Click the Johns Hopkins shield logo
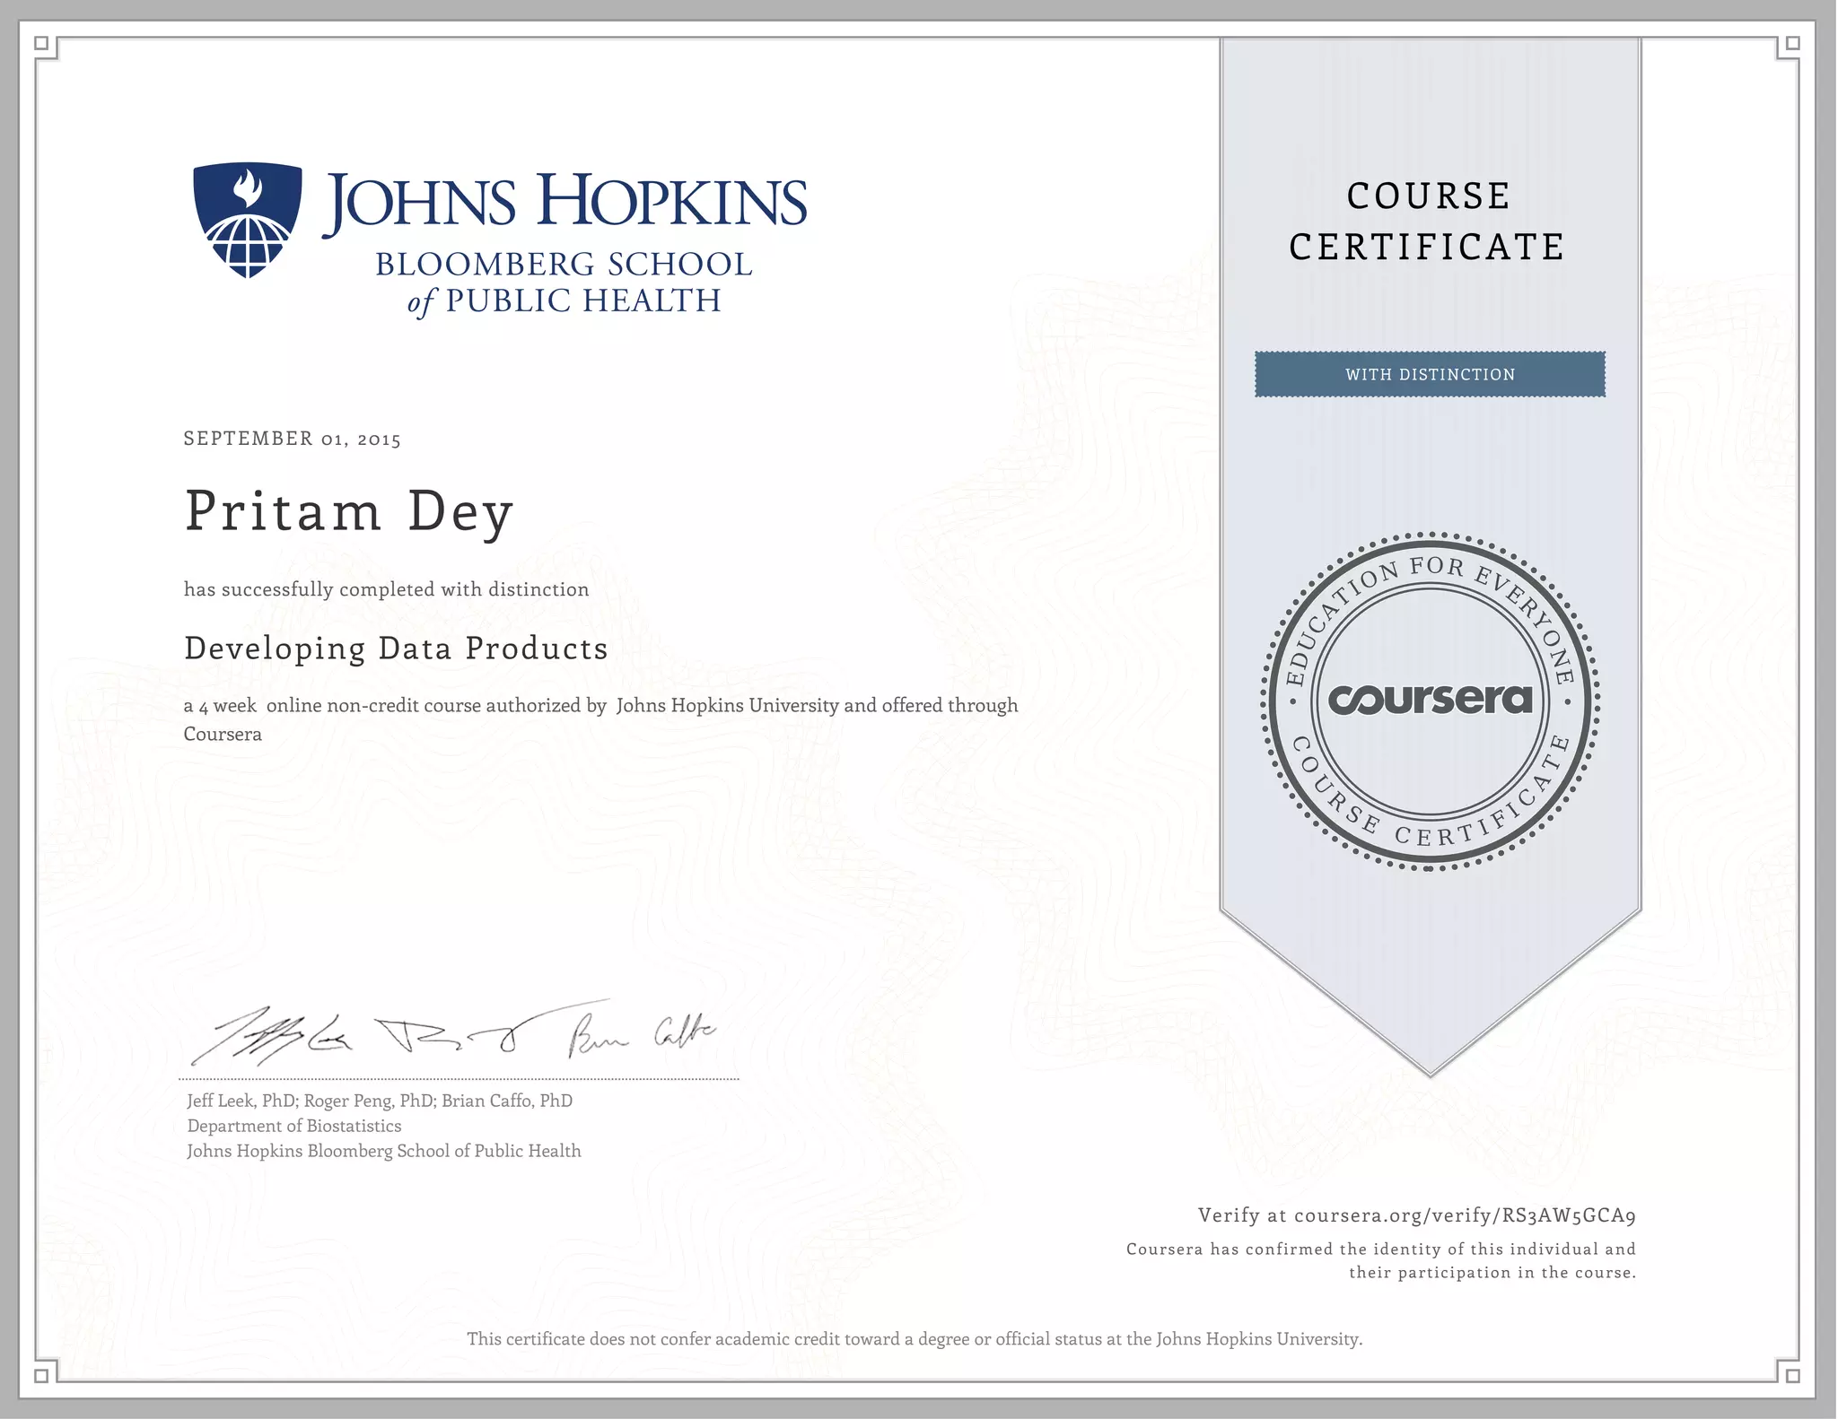The image size is (1838, 1419). (247, 219)
